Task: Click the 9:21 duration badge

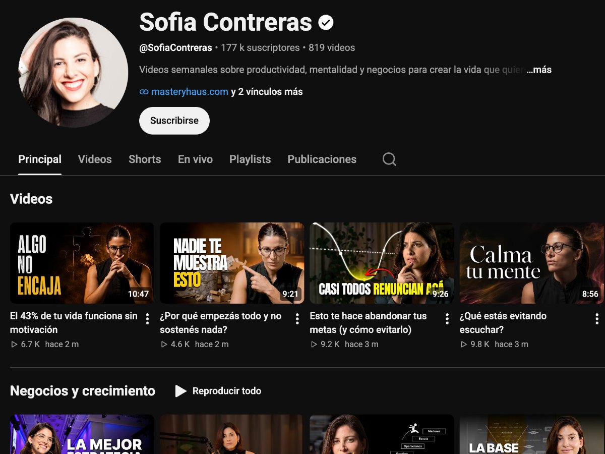Action: pos(290,294)
